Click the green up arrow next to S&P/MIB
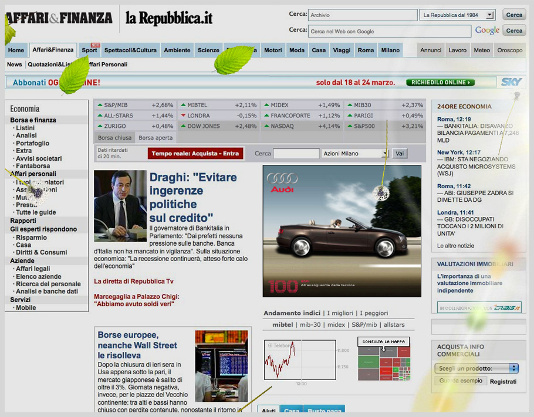 [100, 105]
